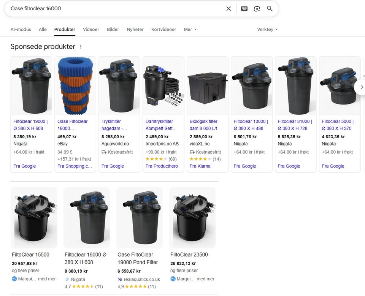Click Fra Producthero attribution link
The image size is (365, 296).
(x=162, y=166)
